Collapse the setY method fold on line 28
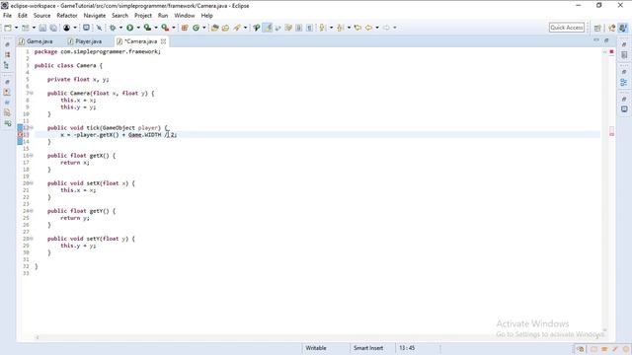 (x=32, y=239)
